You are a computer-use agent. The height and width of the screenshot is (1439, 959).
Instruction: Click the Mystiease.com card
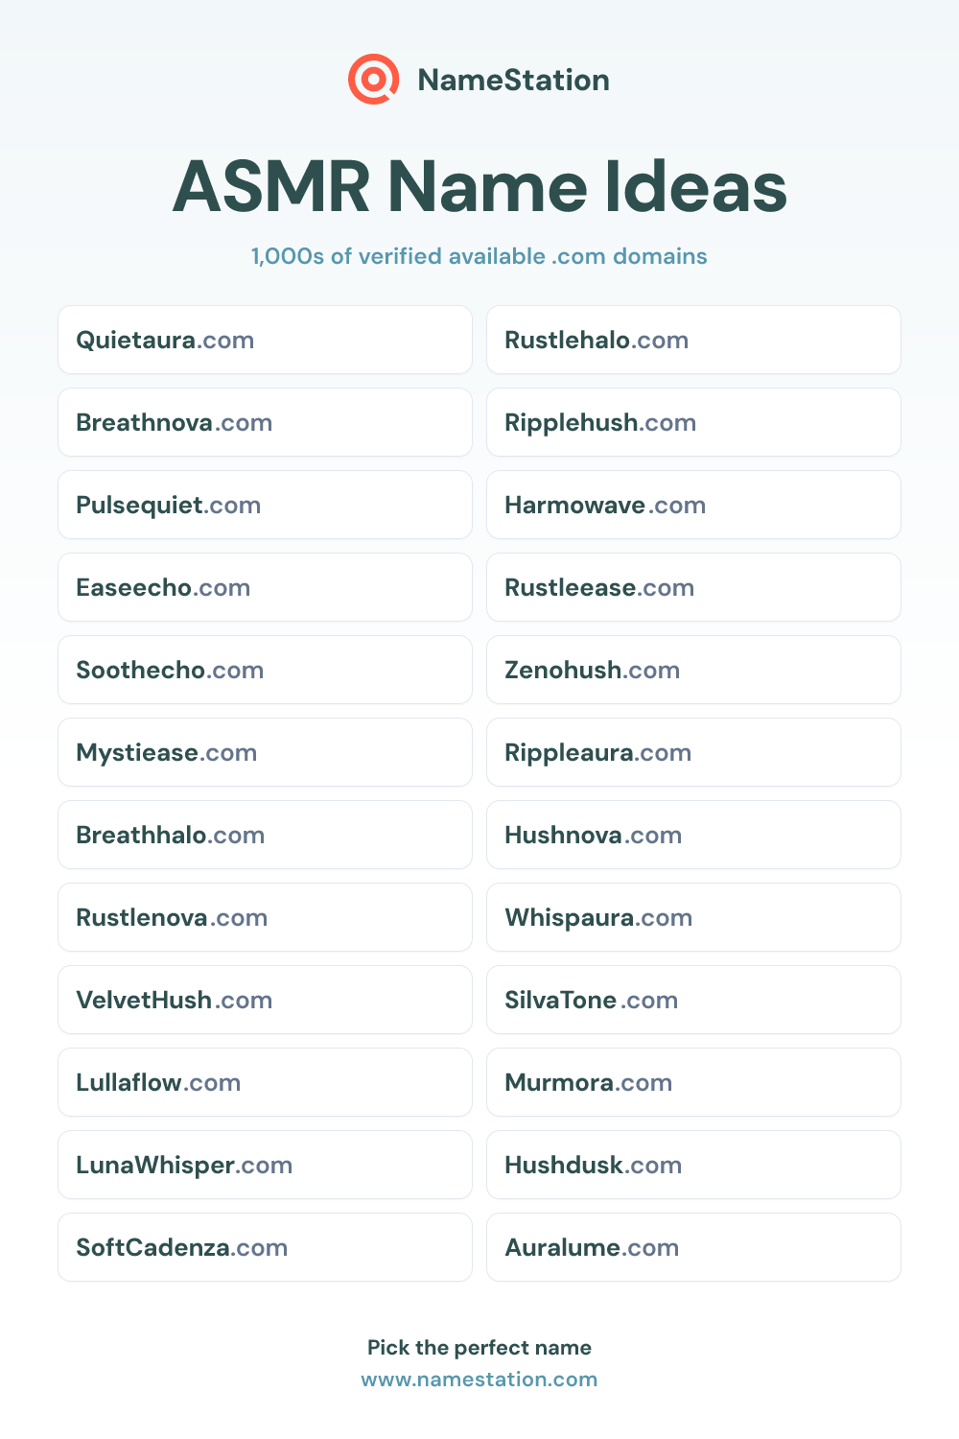[x=265, y=752]
